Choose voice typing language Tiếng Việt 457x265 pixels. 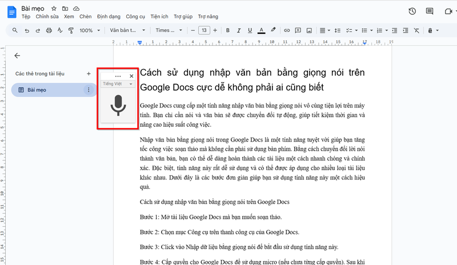coord(118,84)
